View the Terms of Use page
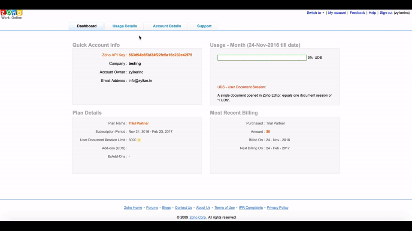Viewport: 412px width, 231px height. coord(224,208)
